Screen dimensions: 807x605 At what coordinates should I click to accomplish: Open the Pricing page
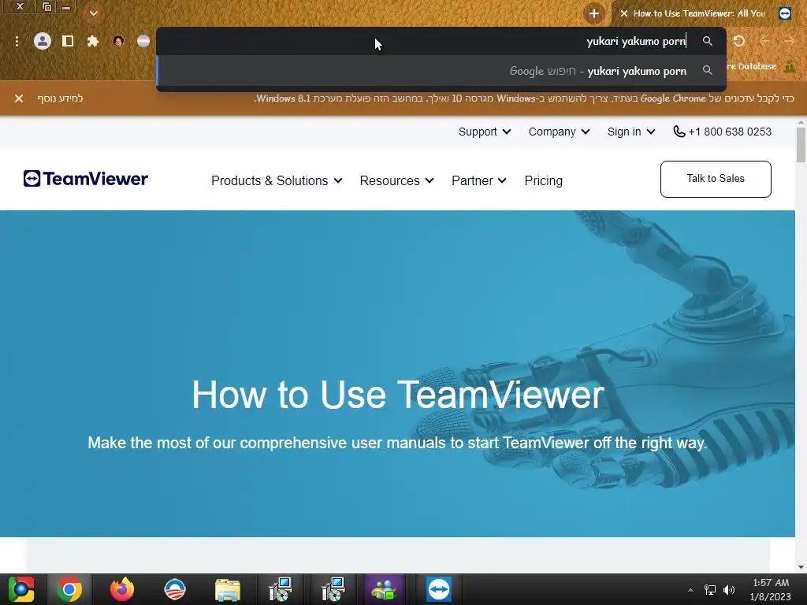tap(544, 180)
